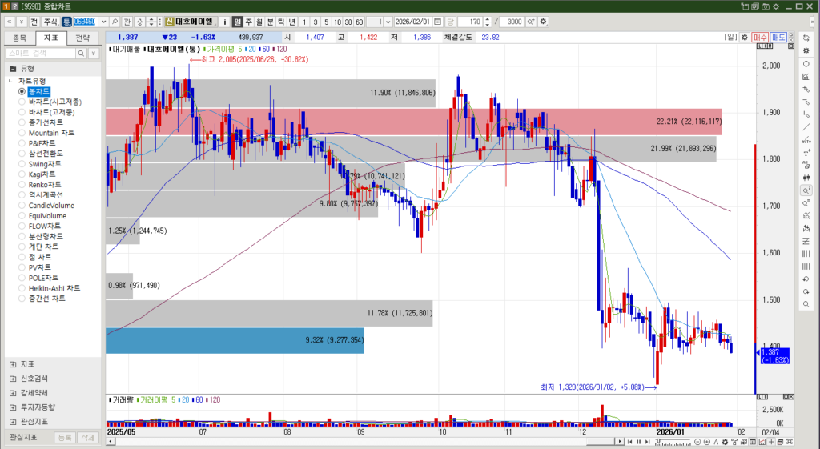The height and width of the screenshot is (449, 820).
Task: Click the 스마트 검색 search input field
Action: 40,53
